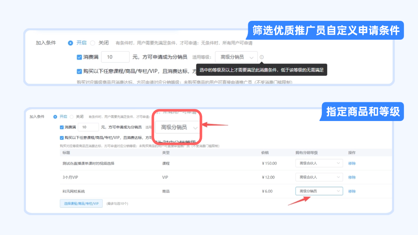Image resolution: width=418 pixels, height=235 pixels.
Task: Click the 拥有分销等级 column header
Action: pyautogui.click(x=307, y=153)
